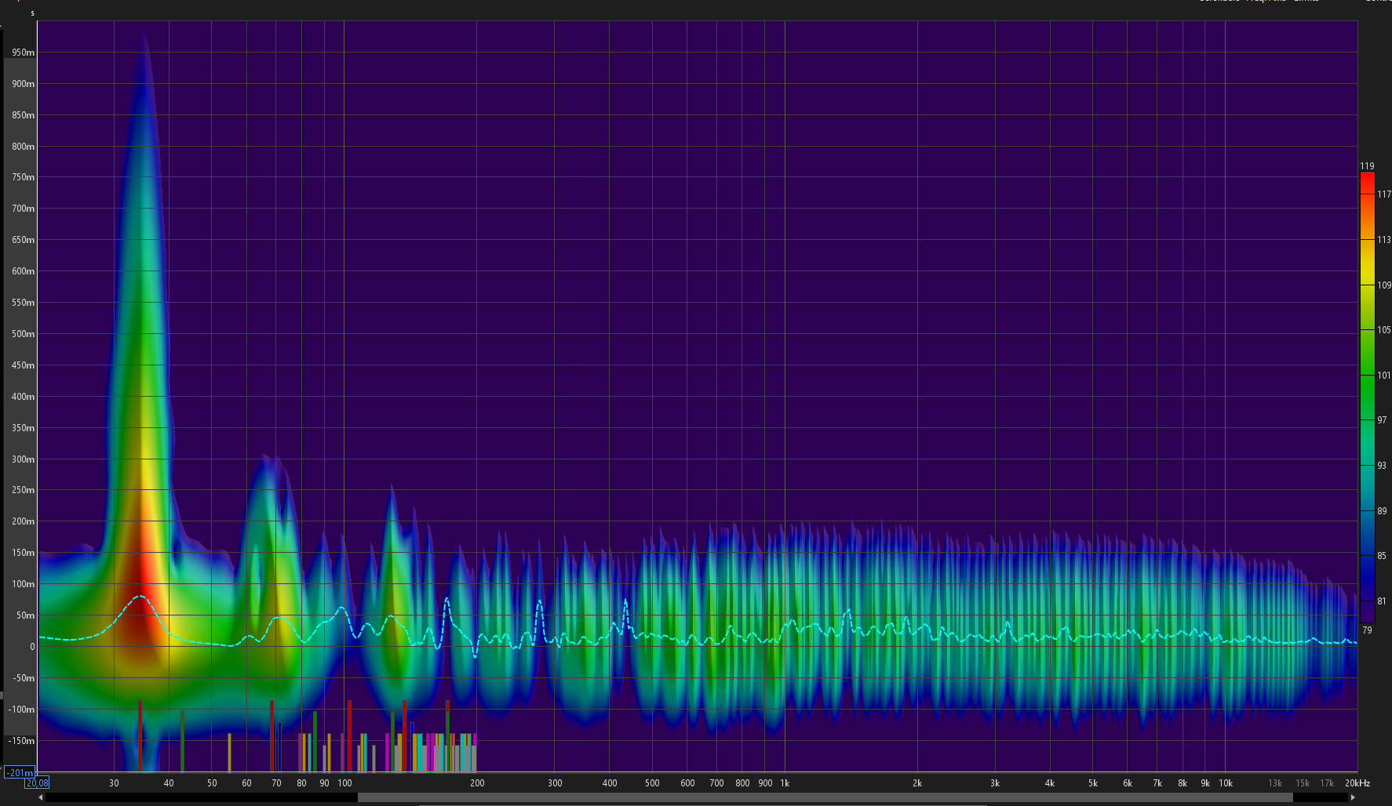Click the 950m label on time axis
Screen dimensions: 1392x806
click(24, 53)
